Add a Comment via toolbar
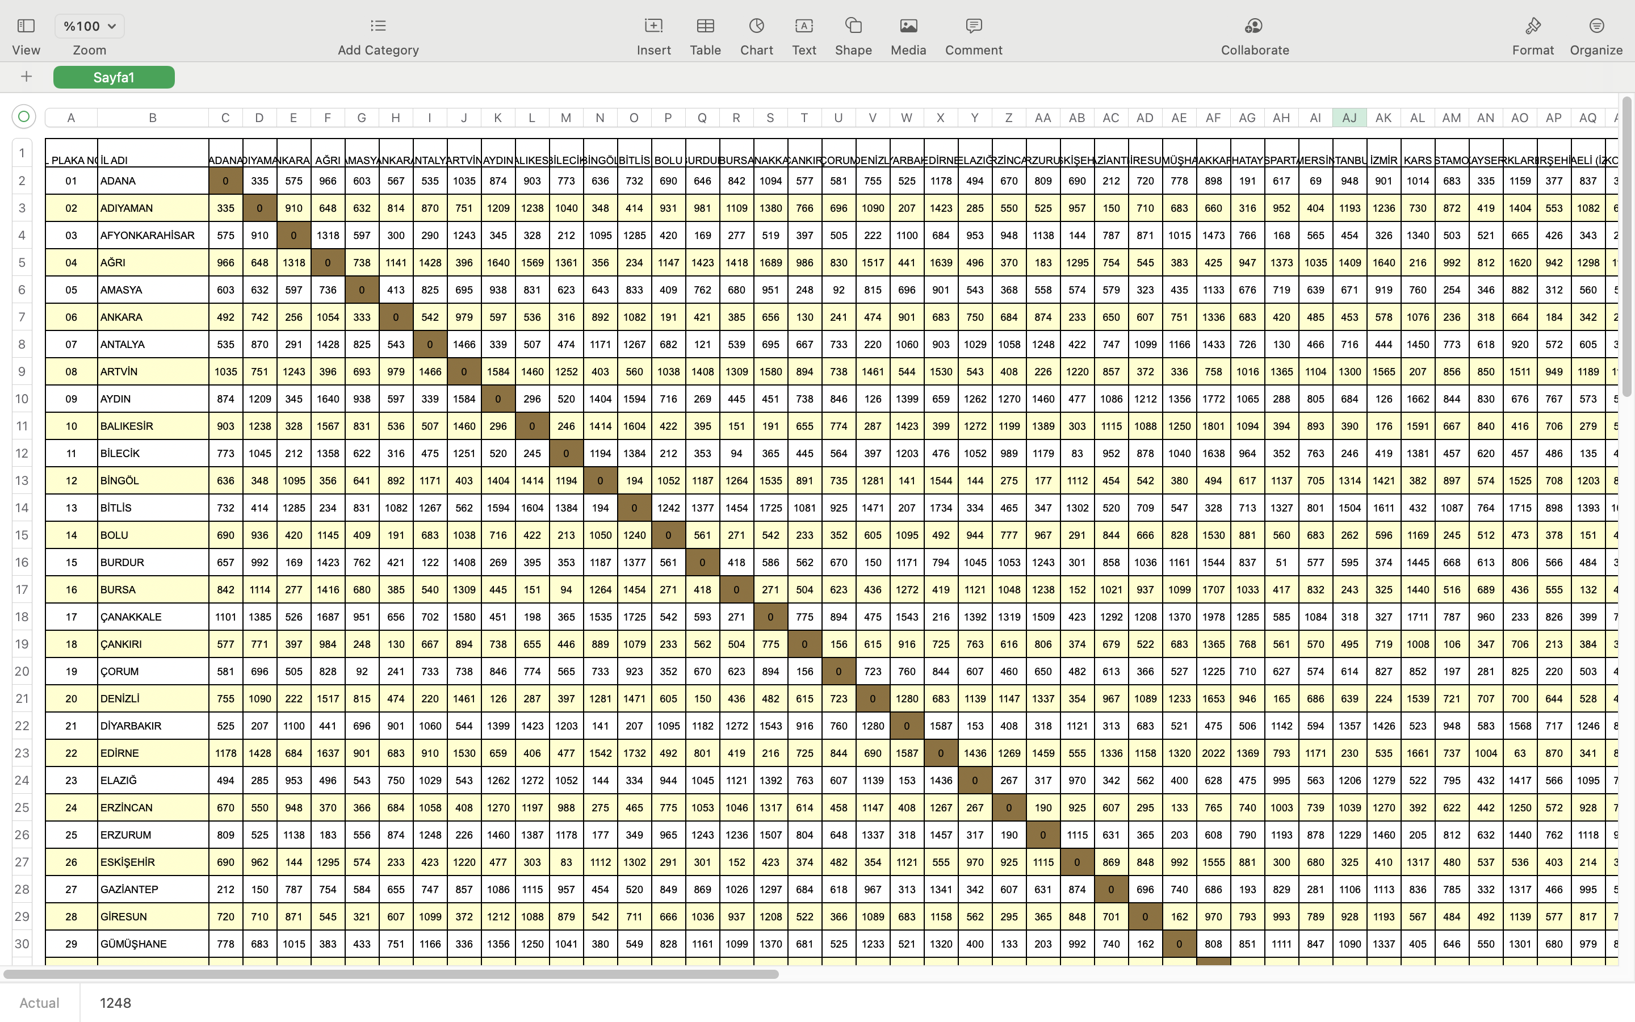Viewport: 1635px width, 1022px height. (x=973, y=26)
